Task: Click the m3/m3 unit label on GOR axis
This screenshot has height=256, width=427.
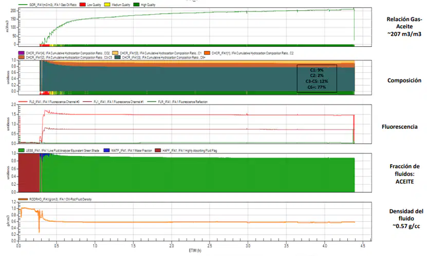Action: coord(7,27)
